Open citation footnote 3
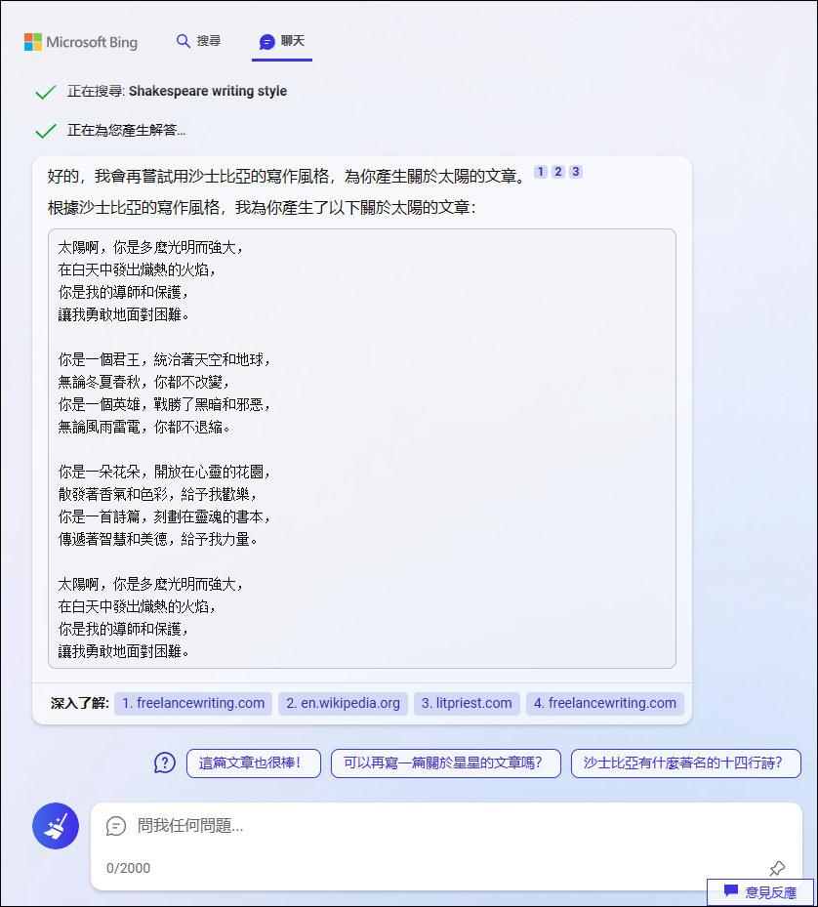The height and width of the screenshot is (907, 818). (575, 172)
